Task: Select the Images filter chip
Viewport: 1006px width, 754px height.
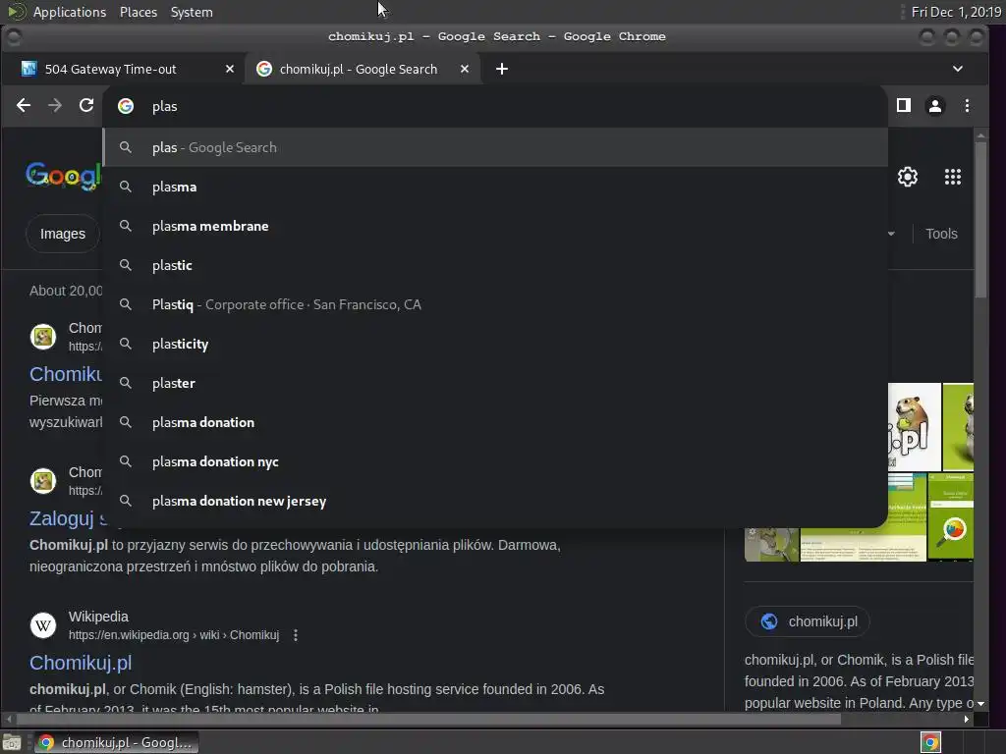Action: point(63,234)
